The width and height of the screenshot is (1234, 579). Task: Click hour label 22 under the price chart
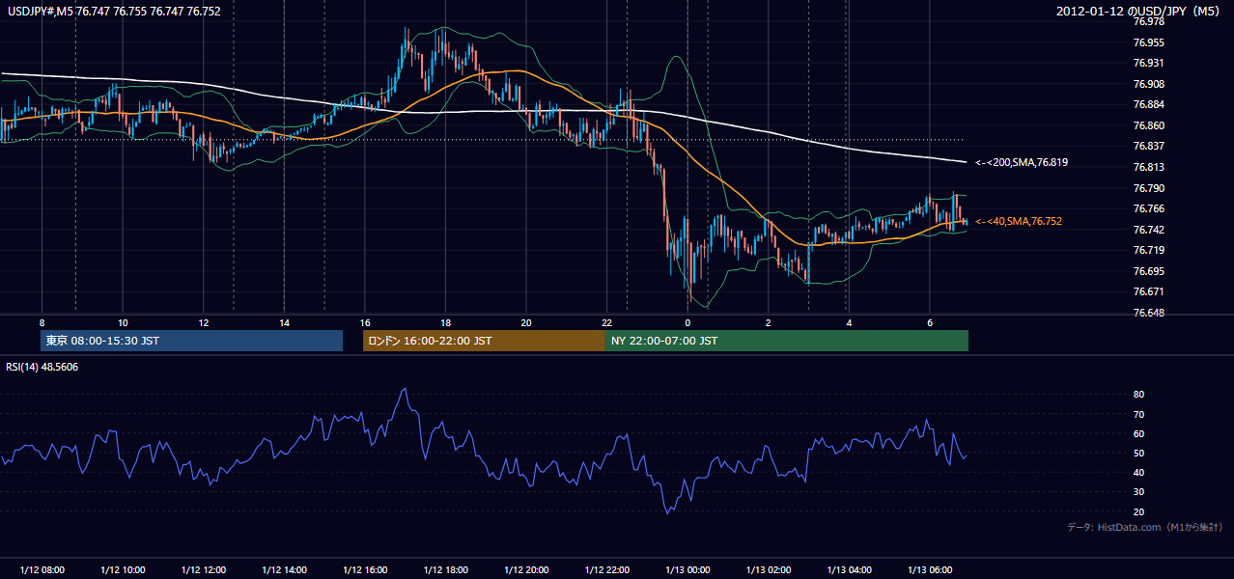606,321
